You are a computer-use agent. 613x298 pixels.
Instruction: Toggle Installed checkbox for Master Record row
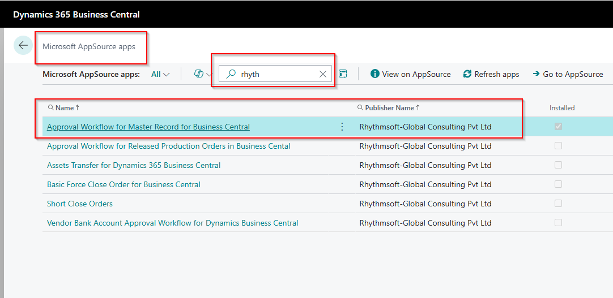558,126
